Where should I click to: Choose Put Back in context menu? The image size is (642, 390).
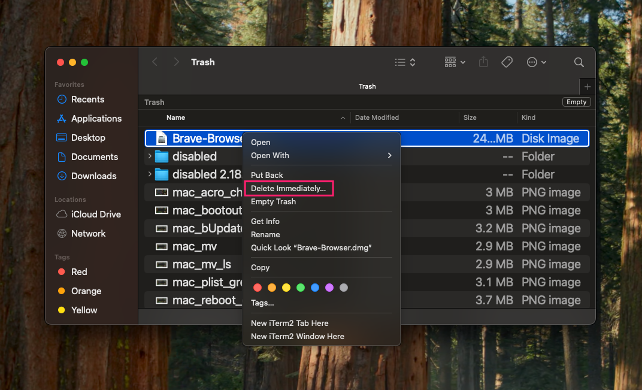coord(267,175)
